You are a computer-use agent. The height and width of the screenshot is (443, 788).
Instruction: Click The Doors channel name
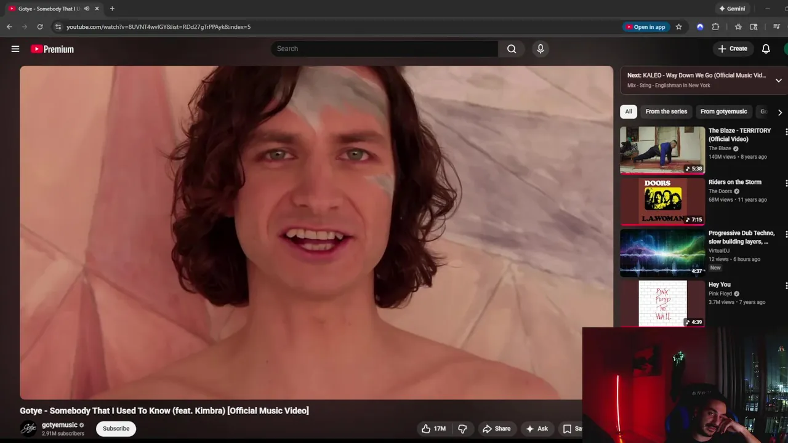click(720, 191)
